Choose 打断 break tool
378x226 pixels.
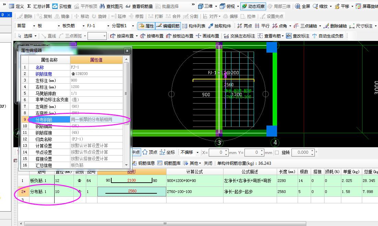pyautogui.click(x=156, y=16)
